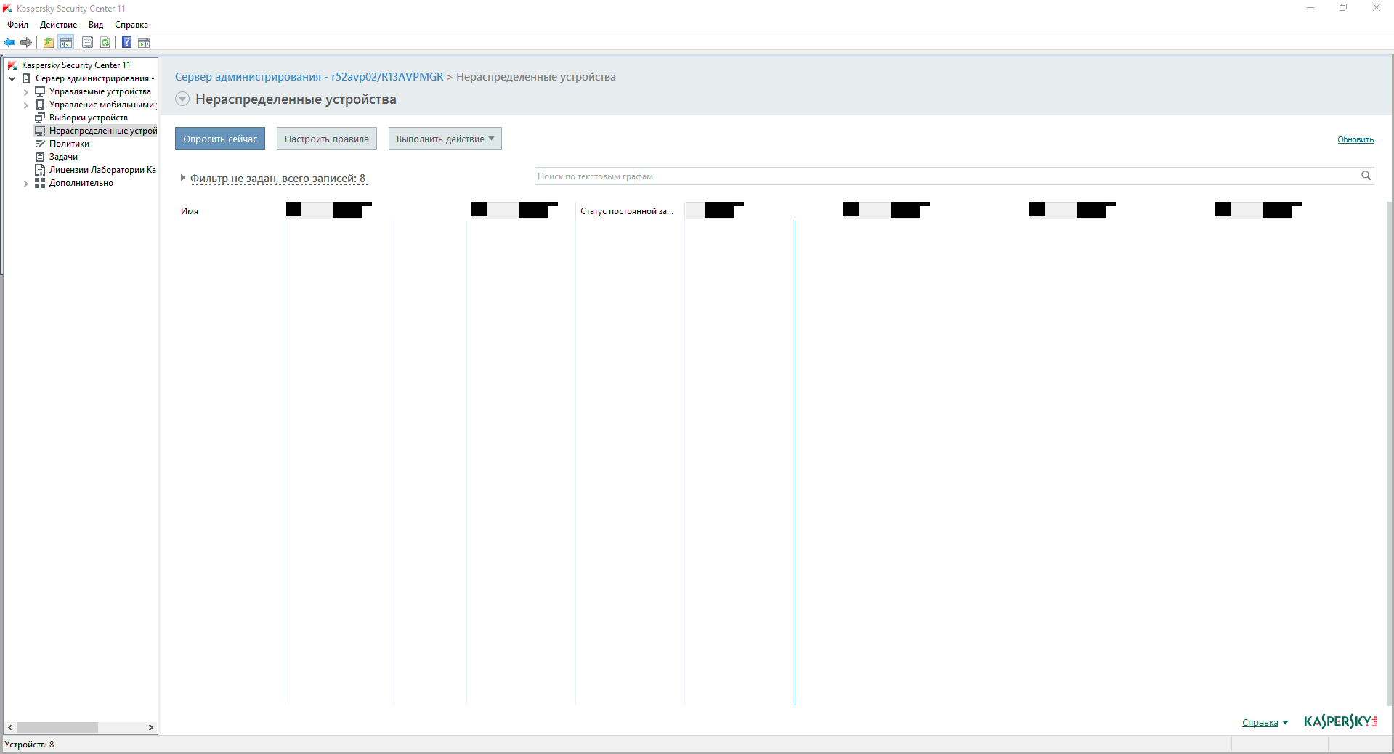Expand the Фильтр не задан filter section
Viewport: 1394px width, 754px height.
point(183,178)
